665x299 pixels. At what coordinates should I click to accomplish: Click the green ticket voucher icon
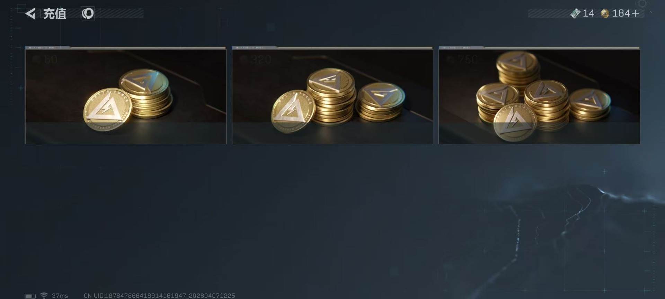click(575, 13)
